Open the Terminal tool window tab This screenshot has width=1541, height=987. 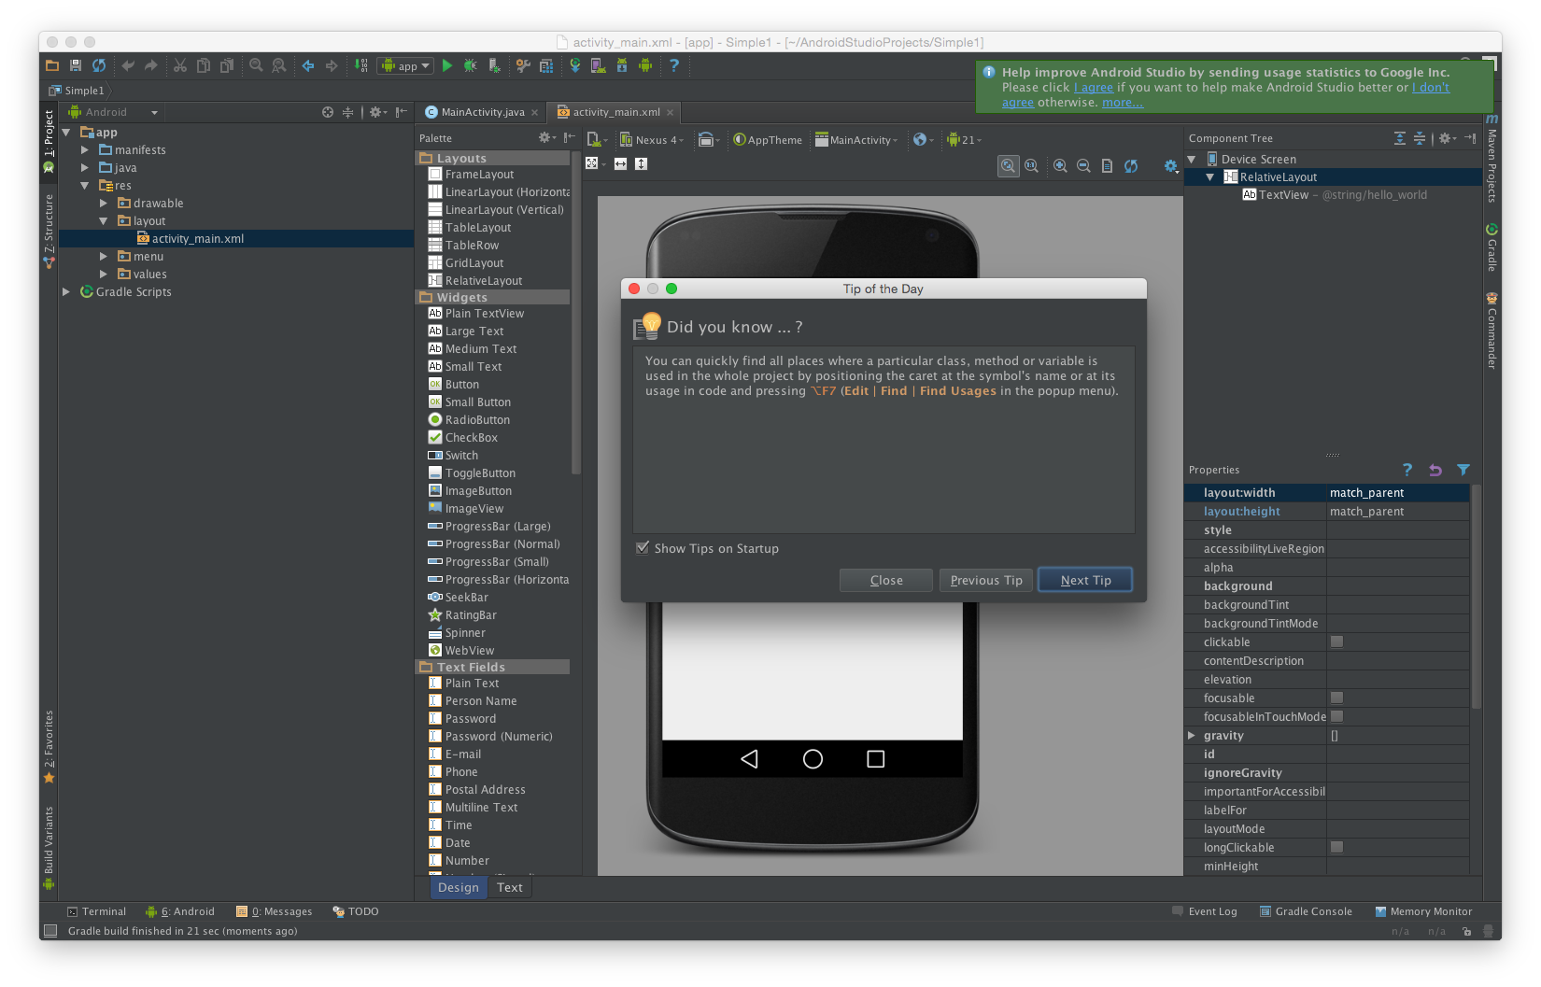coord(97,911)
